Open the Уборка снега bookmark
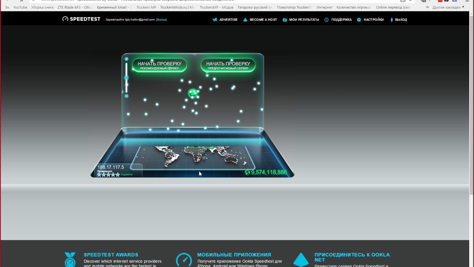 42,7
